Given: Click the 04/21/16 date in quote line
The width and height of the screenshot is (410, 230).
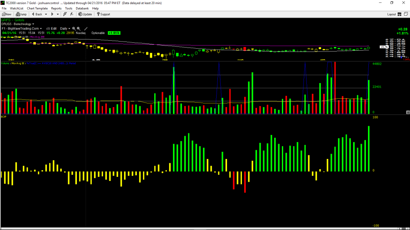Looking at the screenshot, I should 9,33.
